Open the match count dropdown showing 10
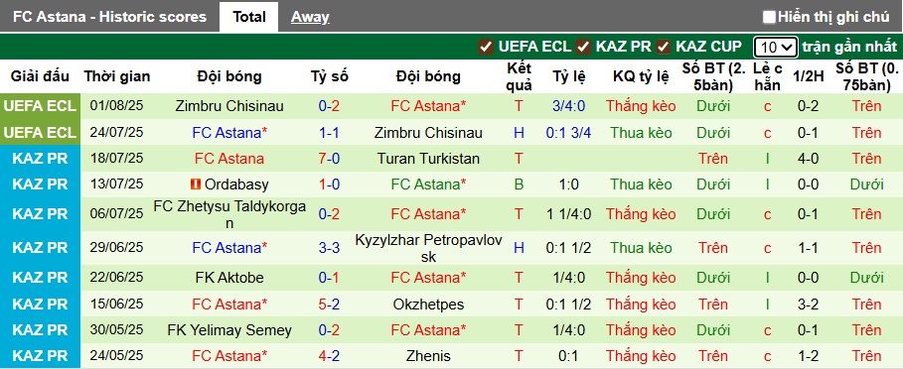The image size is (903, 369). pos(775,47)
